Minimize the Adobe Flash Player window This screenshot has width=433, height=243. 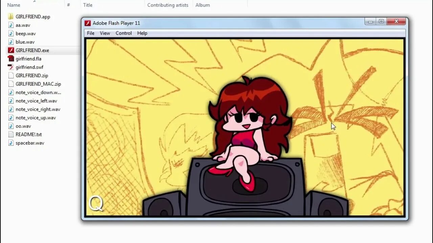click(370, 22)
